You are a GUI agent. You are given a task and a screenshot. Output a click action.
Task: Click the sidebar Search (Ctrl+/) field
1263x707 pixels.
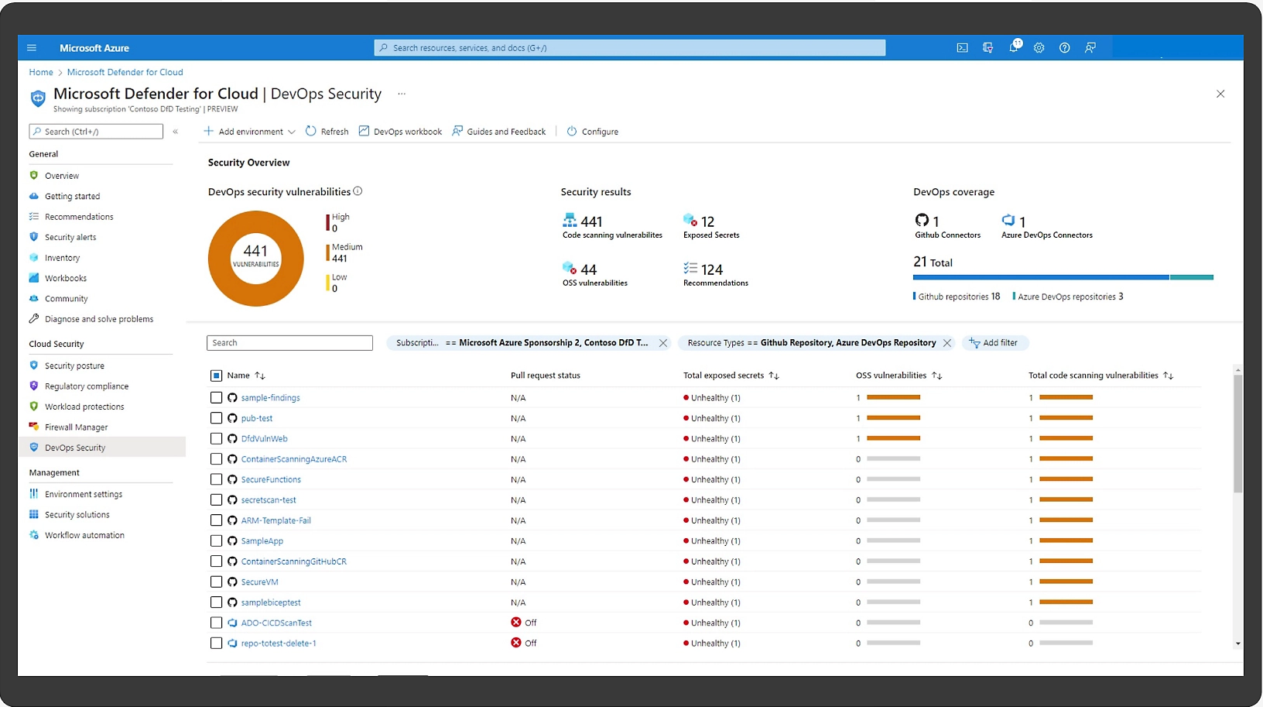coord(96,132)
